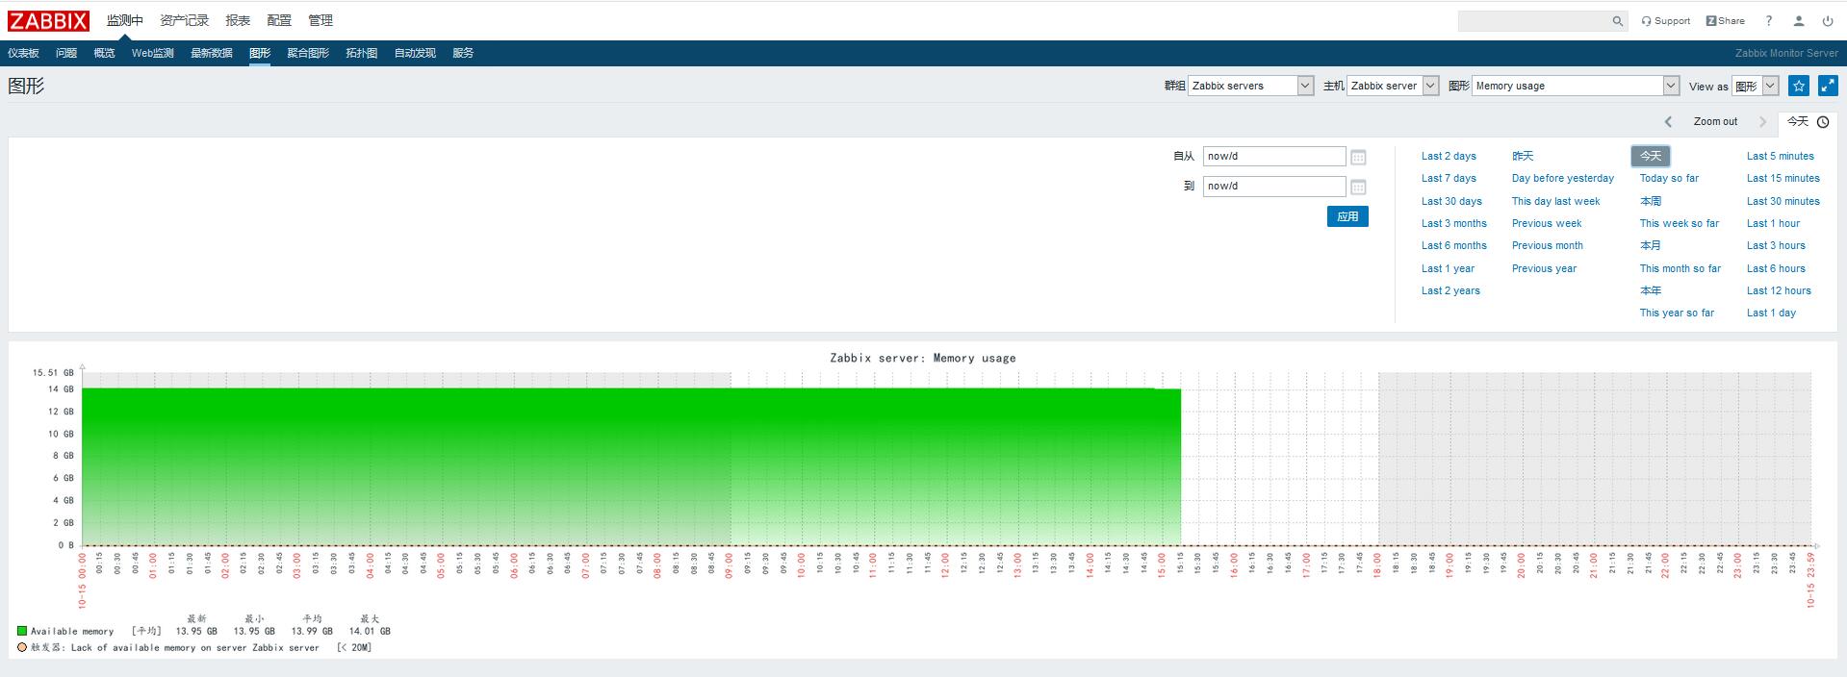Open the 群组 dropdown Zabbix servers
The image size is (1847, 677).
coord(1251,86)
